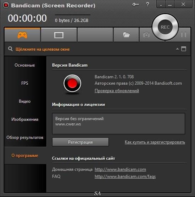
Task: Take a screenshot with the camera icon
Action: 146,35
